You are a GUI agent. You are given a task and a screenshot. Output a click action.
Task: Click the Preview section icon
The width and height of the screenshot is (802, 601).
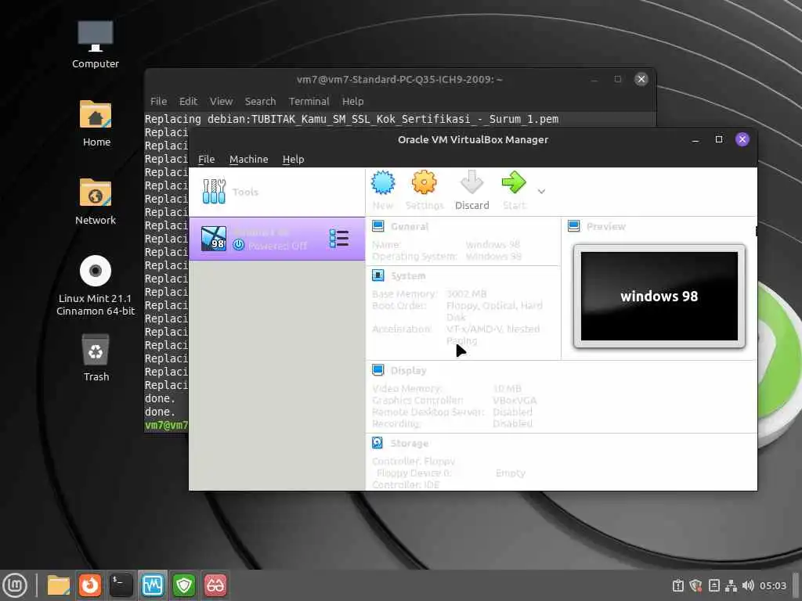574,226
